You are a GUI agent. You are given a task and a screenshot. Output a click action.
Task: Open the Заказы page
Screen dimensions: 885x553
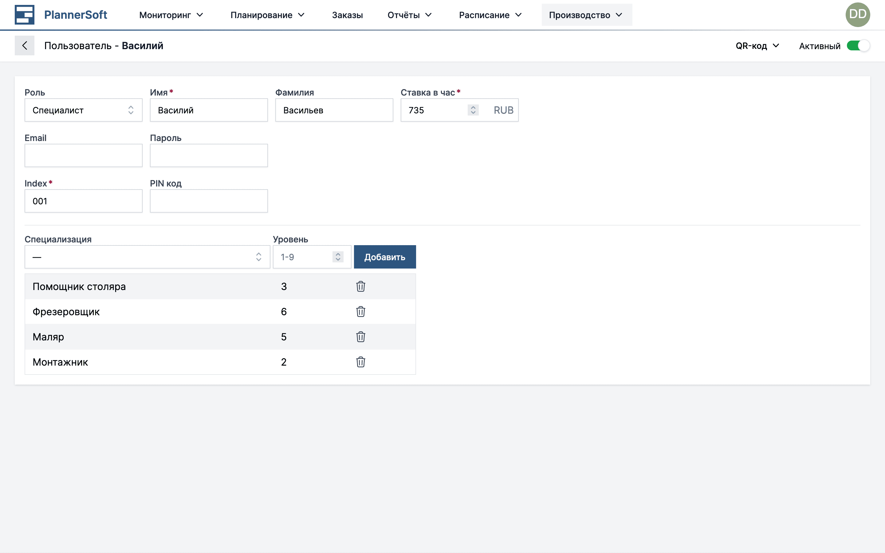347,15
